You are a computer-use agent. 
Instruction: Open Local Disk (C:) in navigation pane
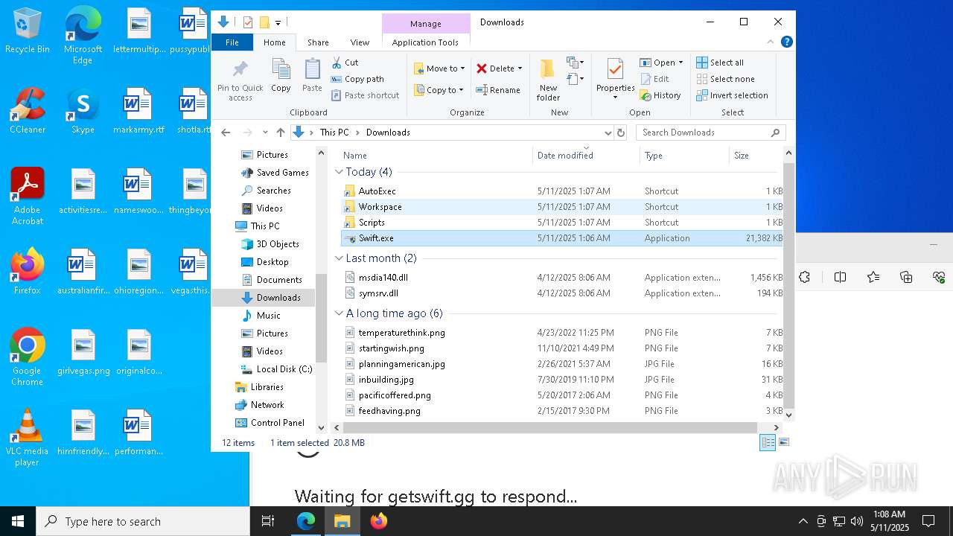[x=276, y=369]
